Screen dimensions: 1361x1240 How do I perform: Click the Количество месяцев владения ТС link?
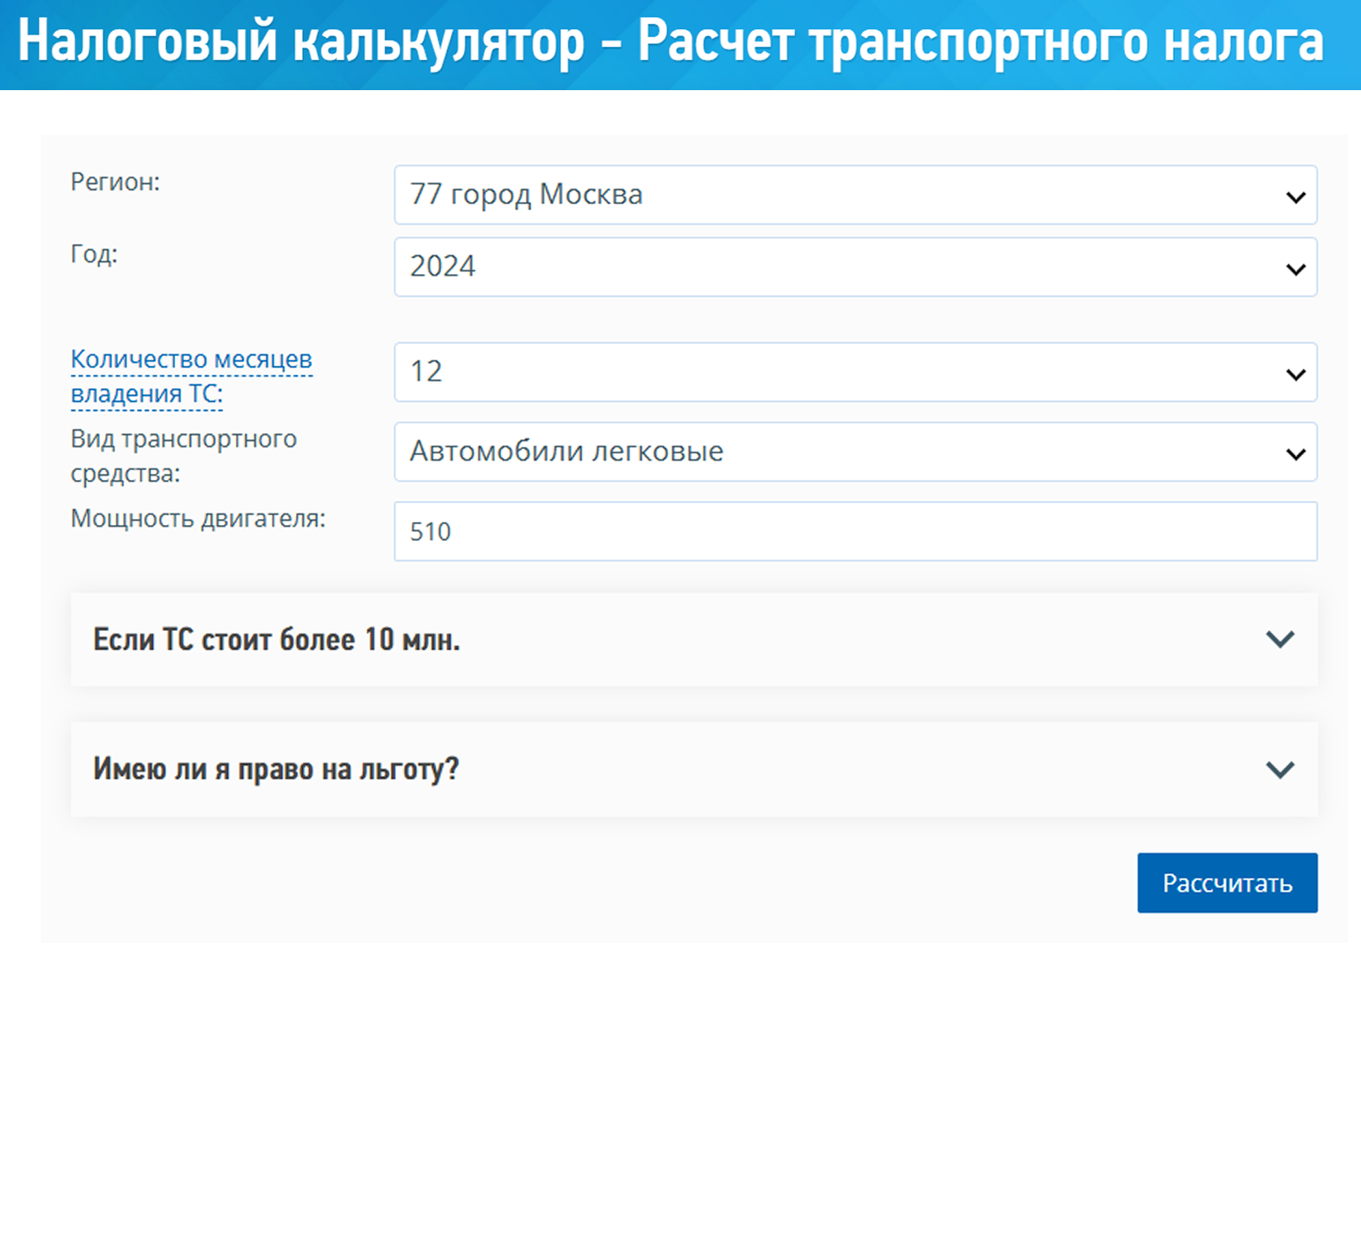[x=191, y=376]
